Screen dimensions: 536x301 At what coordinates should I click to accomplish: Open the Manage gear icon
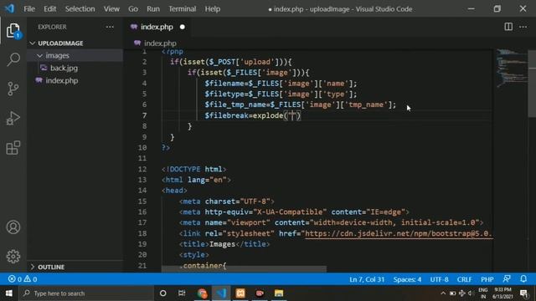click(x=13, y=257)
